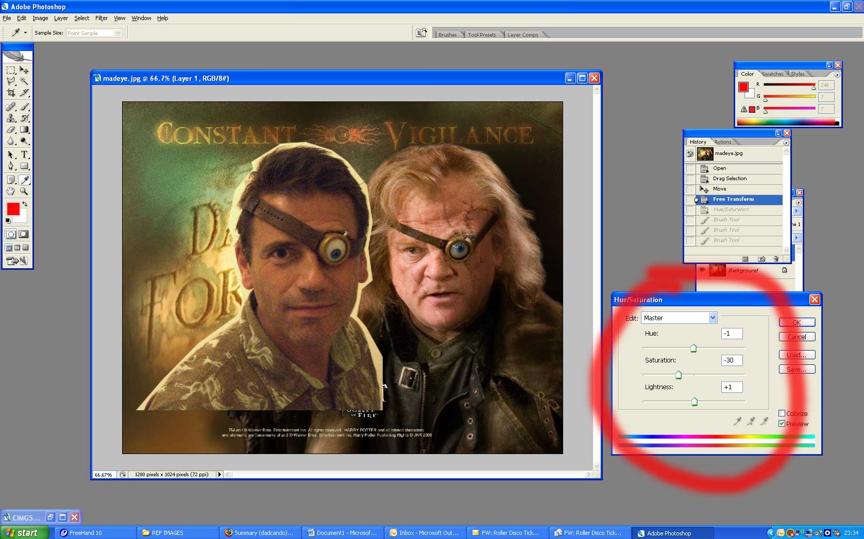Switch to Quick Mask mode

tap(24, 234)
